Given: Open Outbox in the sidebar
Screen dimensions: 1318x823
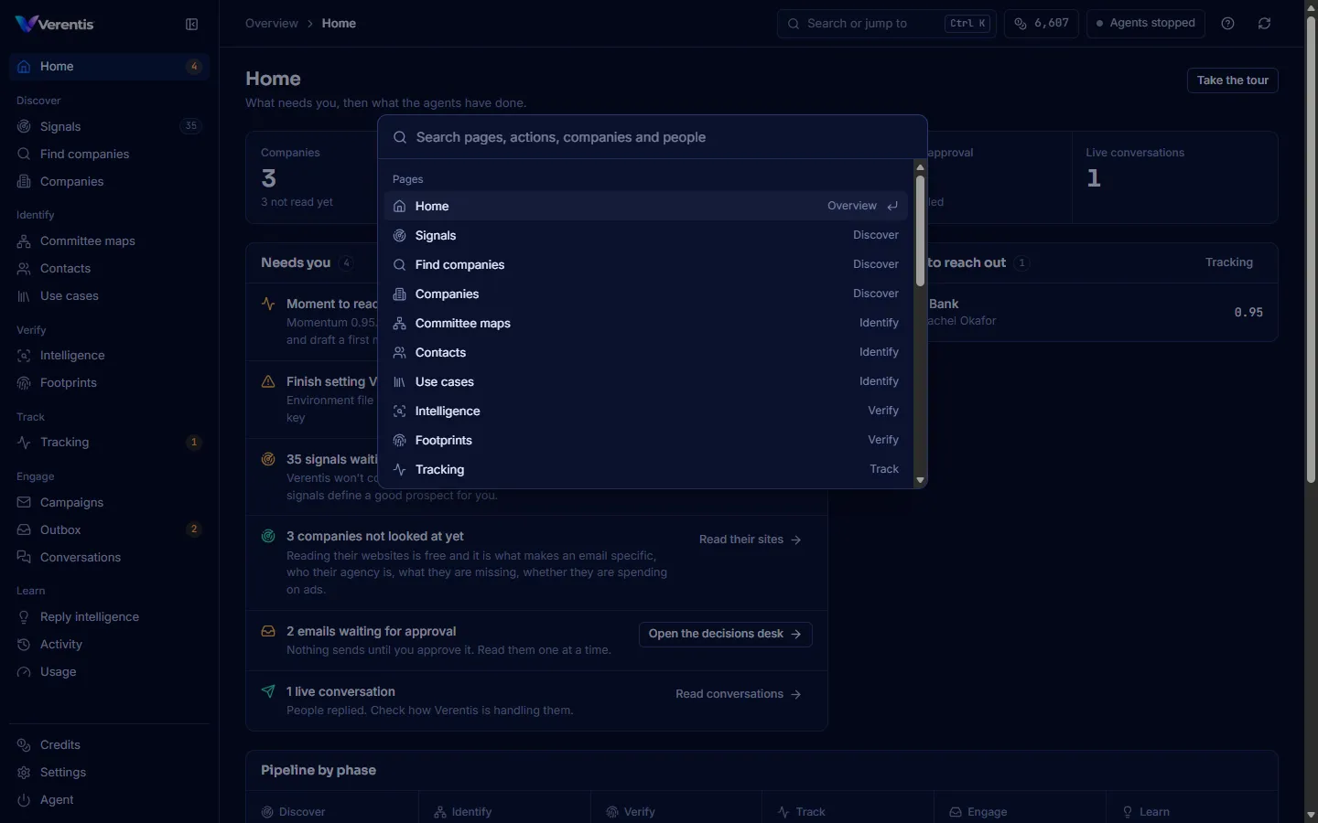Looking at the screenshot, I should click(x=109, y=529).
